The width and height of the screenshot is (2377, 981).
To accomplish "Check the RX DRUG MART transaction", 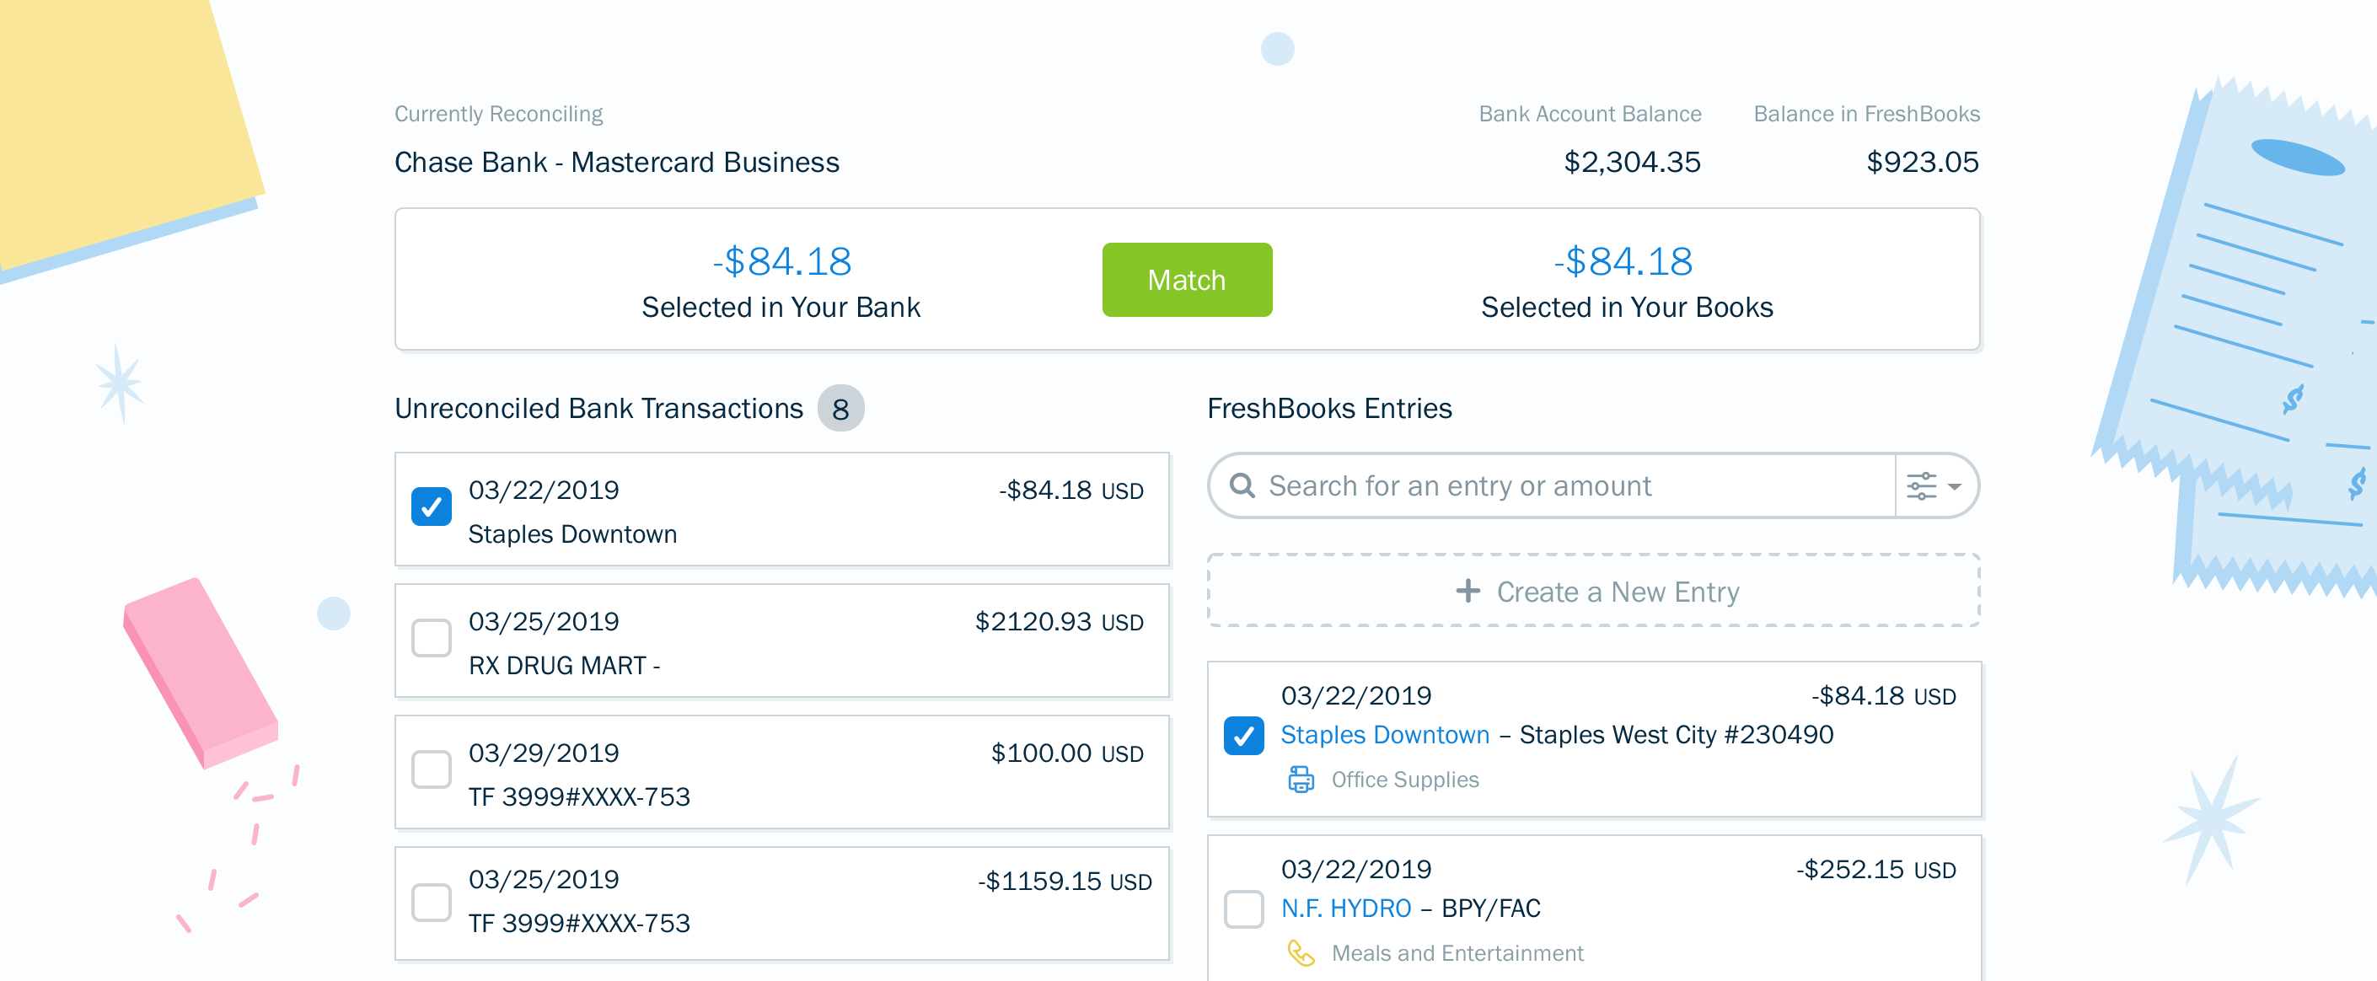I will 431,638.
